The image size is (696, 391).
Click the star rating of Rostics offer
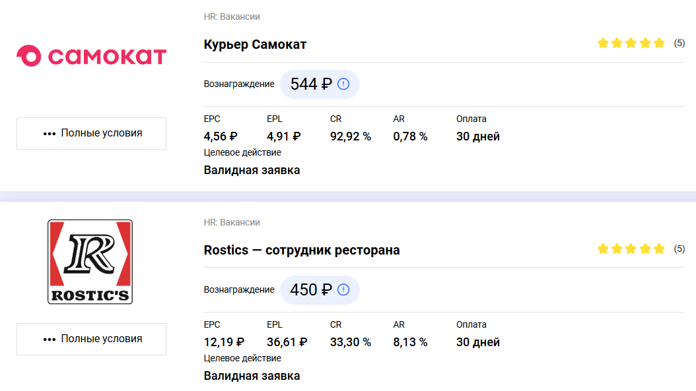point(631,249)
